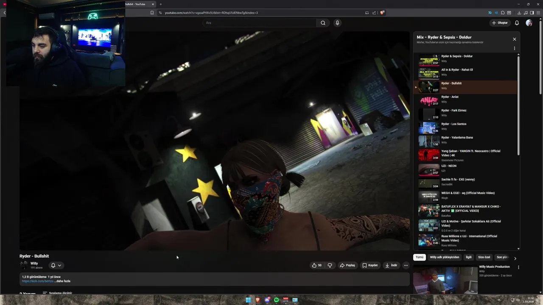Screen dimensions: 543x305
Task: Play Russ Millions x Uzi - International
Action: point(465,240)
